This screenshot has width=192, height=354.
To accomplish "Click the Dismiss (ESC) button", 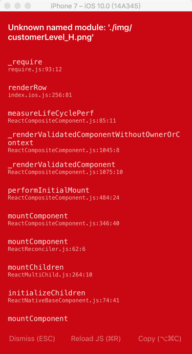I will pyautogui.click(x=32, y=339).
